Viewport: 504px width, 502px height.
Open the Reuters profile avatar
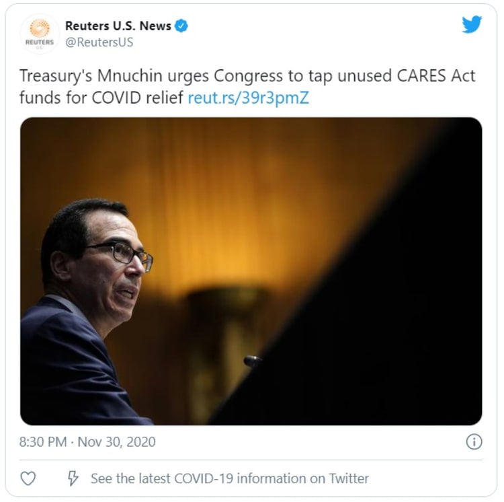point(40,34)
